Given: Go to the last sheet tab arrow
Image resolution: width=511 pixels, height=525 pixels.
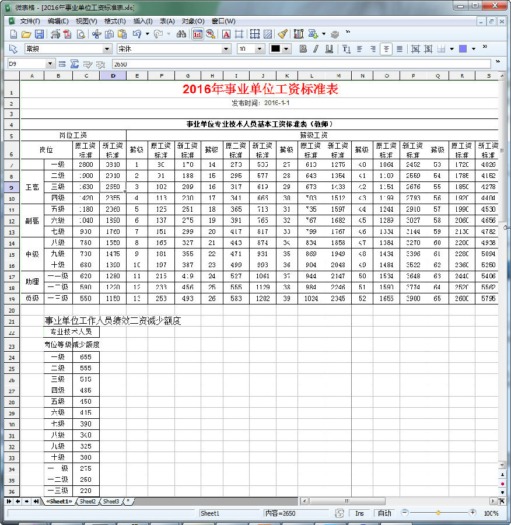Looking at the screenshot, I should (36, 501).
